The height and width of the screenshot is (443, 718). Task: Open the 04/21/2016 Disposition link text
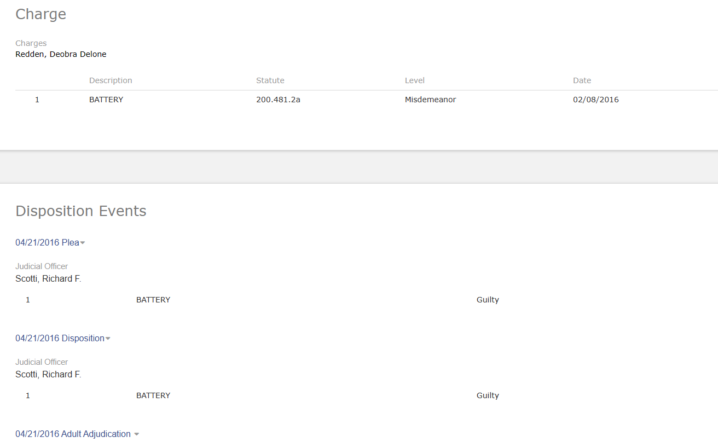coord(60,338)
